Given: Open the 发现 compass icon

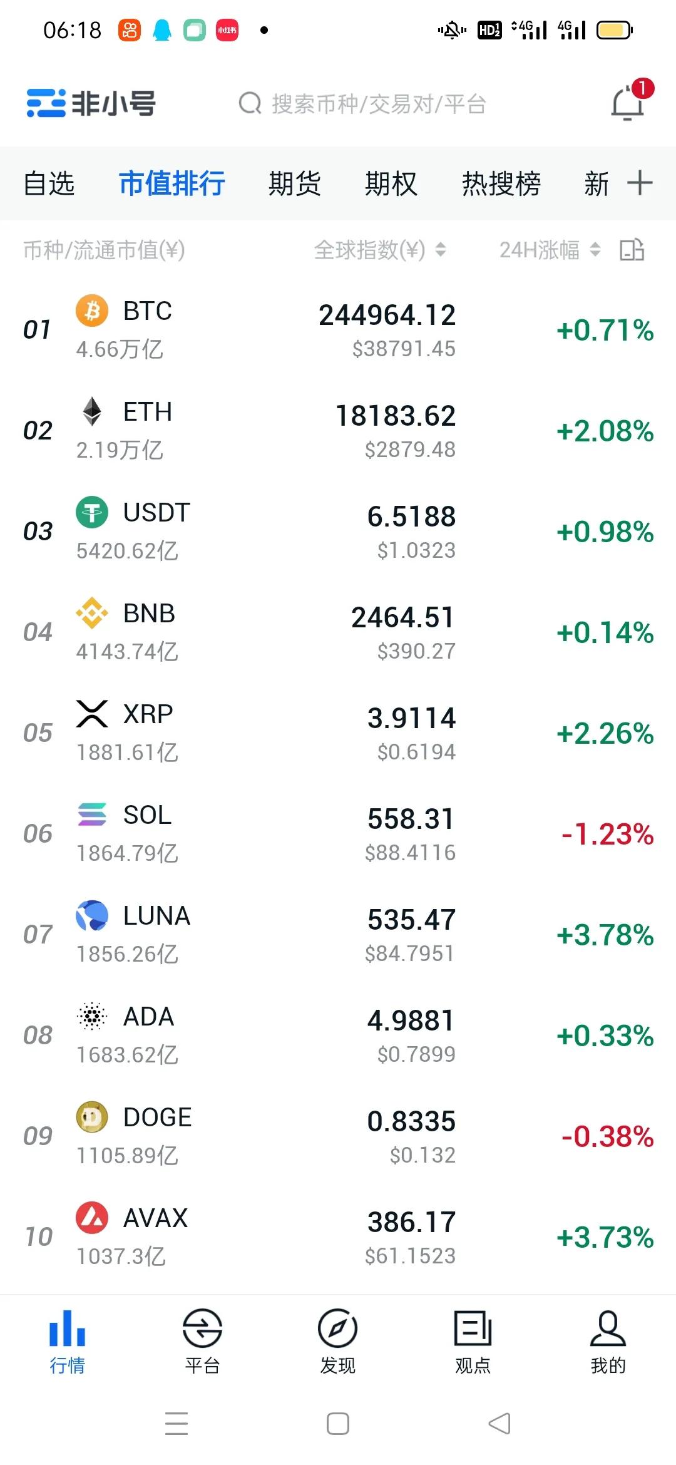Looking at the screenshot, I should tap(337, 1328).
